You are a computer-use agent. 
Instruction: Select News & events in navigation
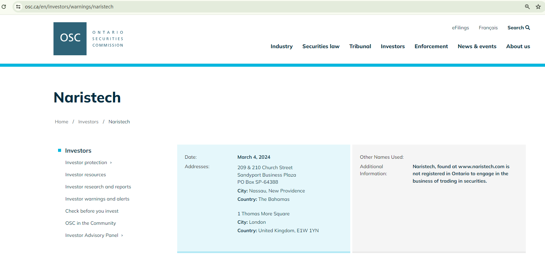[477, 47]
